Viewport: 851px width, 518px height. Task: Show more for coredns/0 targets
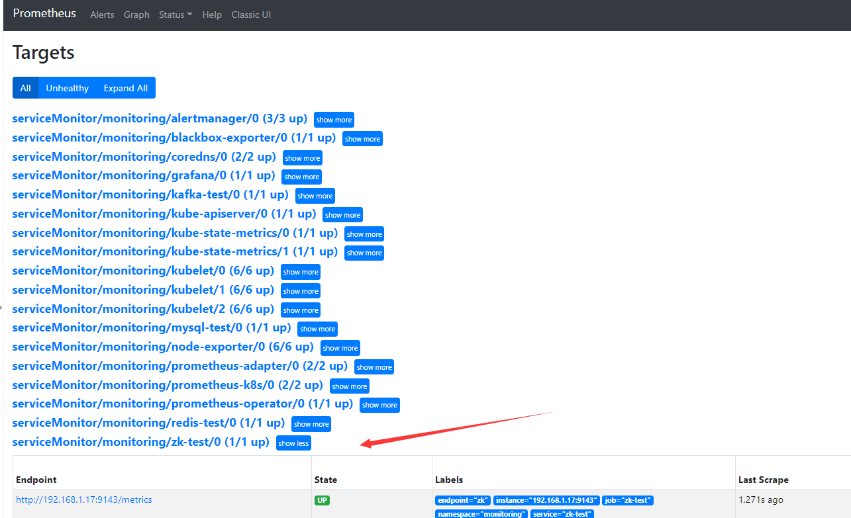303,158
